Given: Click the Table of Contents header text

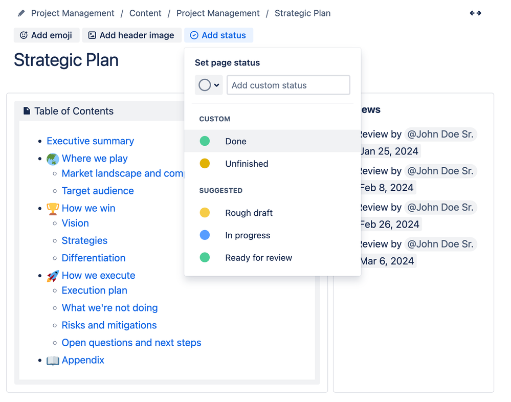Looking at the screenshot, I should pos(74,111).
